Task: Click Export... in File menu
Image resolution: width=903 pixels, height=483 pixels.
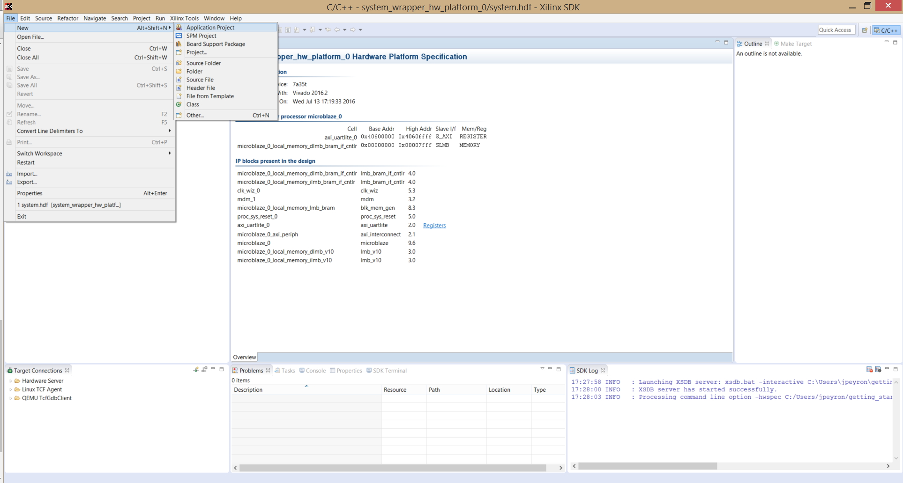Action: [90, 182]
